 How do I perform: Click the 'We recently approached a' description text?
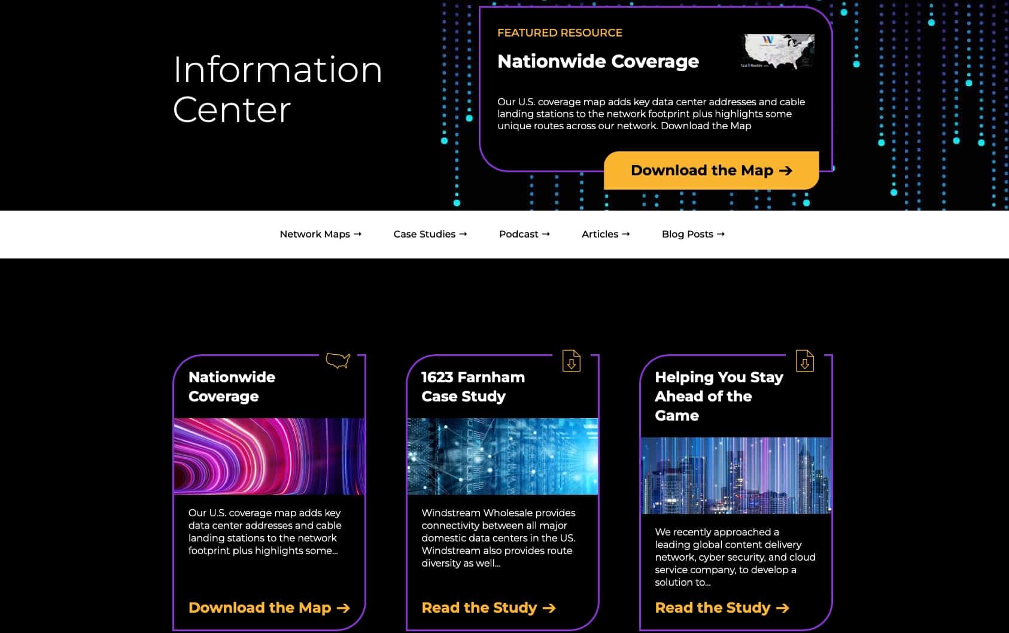(735, 557)
